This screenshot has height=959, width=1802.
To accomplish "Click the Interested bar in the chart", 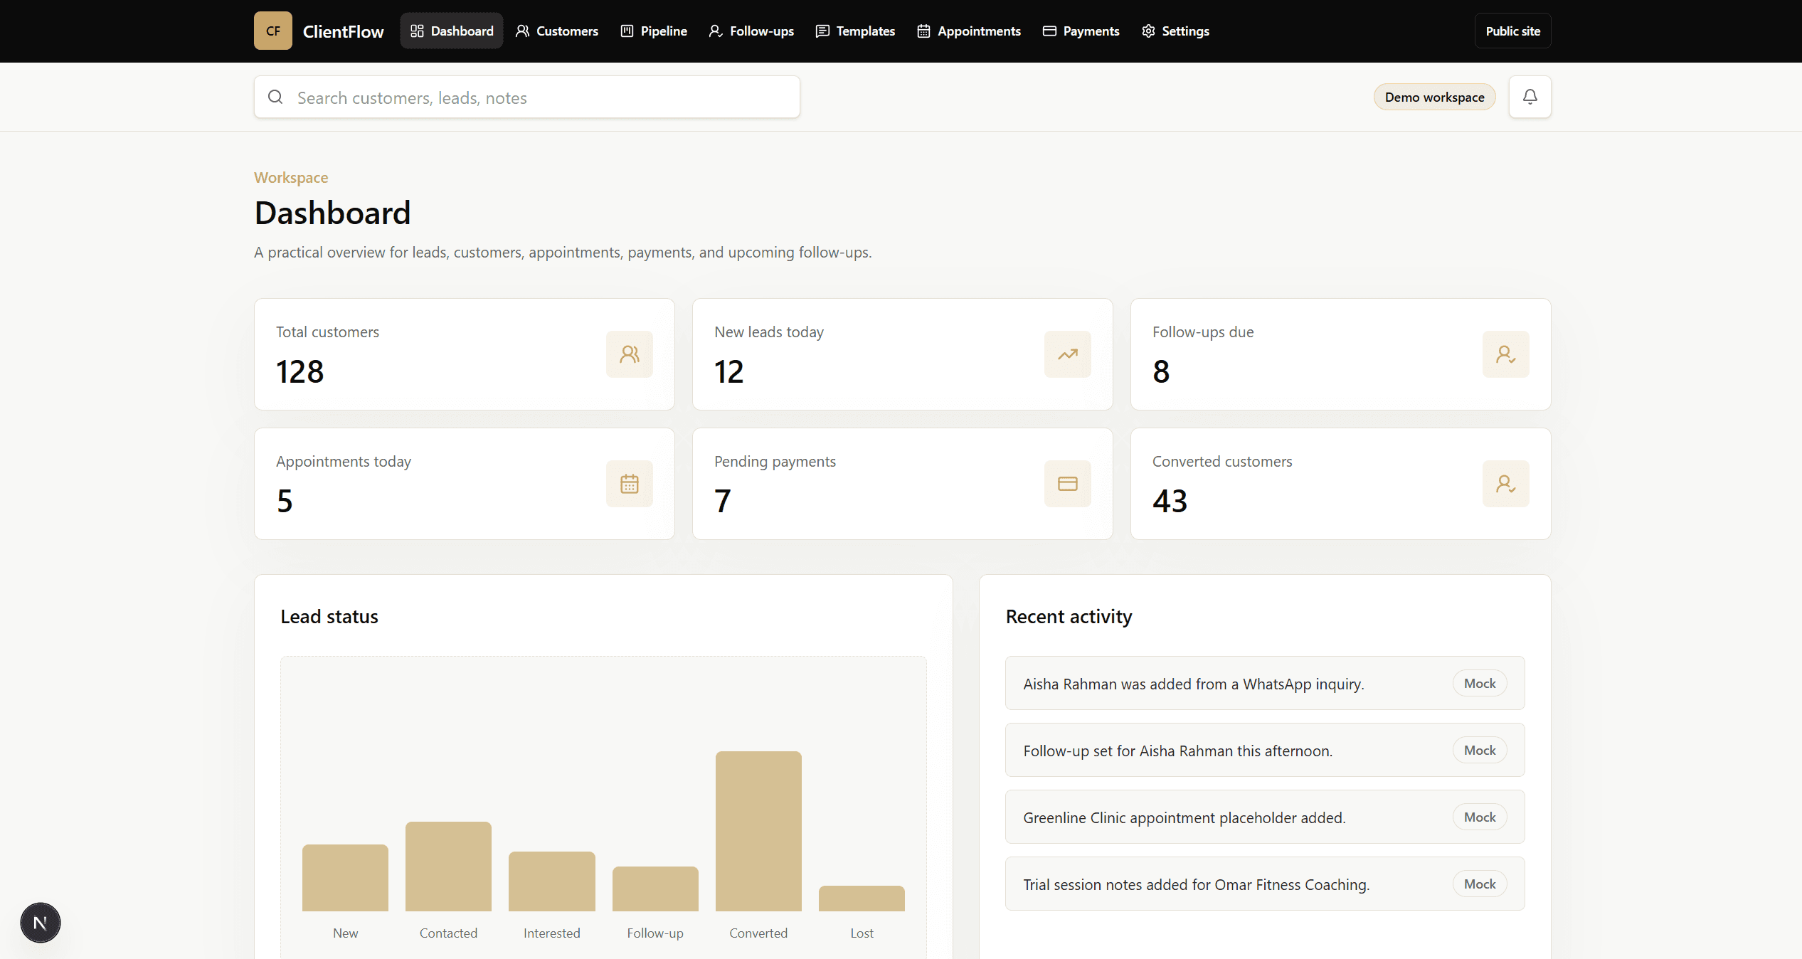I will 552,881.
